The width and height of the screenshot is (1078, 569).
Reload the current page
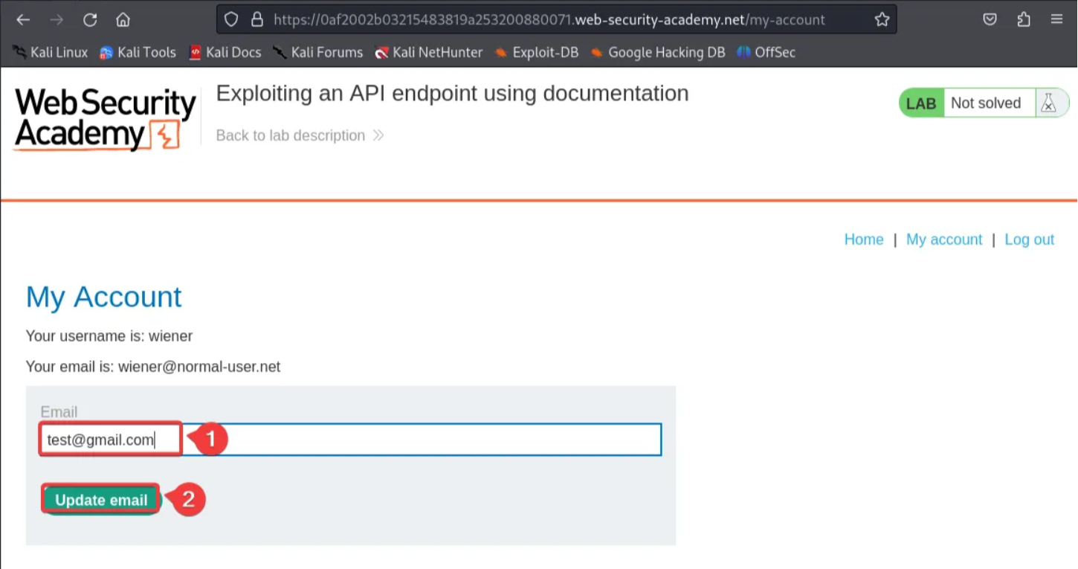tap(89, 19)
